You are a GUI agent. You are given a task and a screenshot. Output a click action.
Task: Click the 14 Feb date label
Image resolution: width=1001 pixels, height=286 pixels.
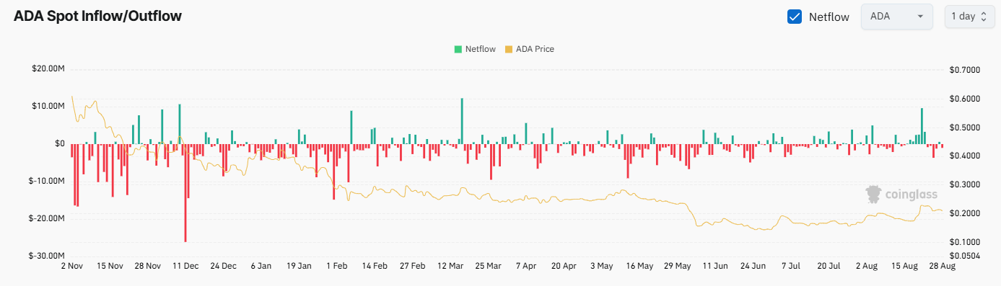pyautogui.click(x=375, y=266)
